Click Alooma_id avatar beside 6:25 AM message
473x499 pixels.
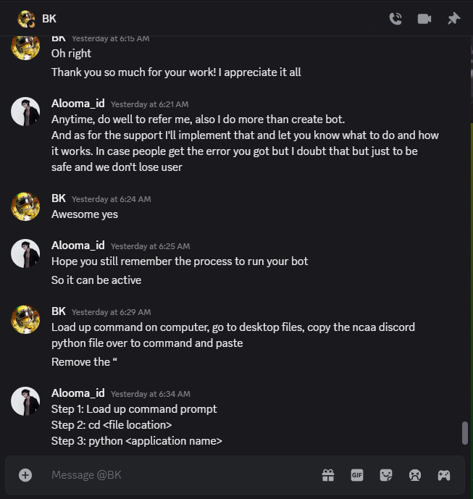click(x=25, y=253)
